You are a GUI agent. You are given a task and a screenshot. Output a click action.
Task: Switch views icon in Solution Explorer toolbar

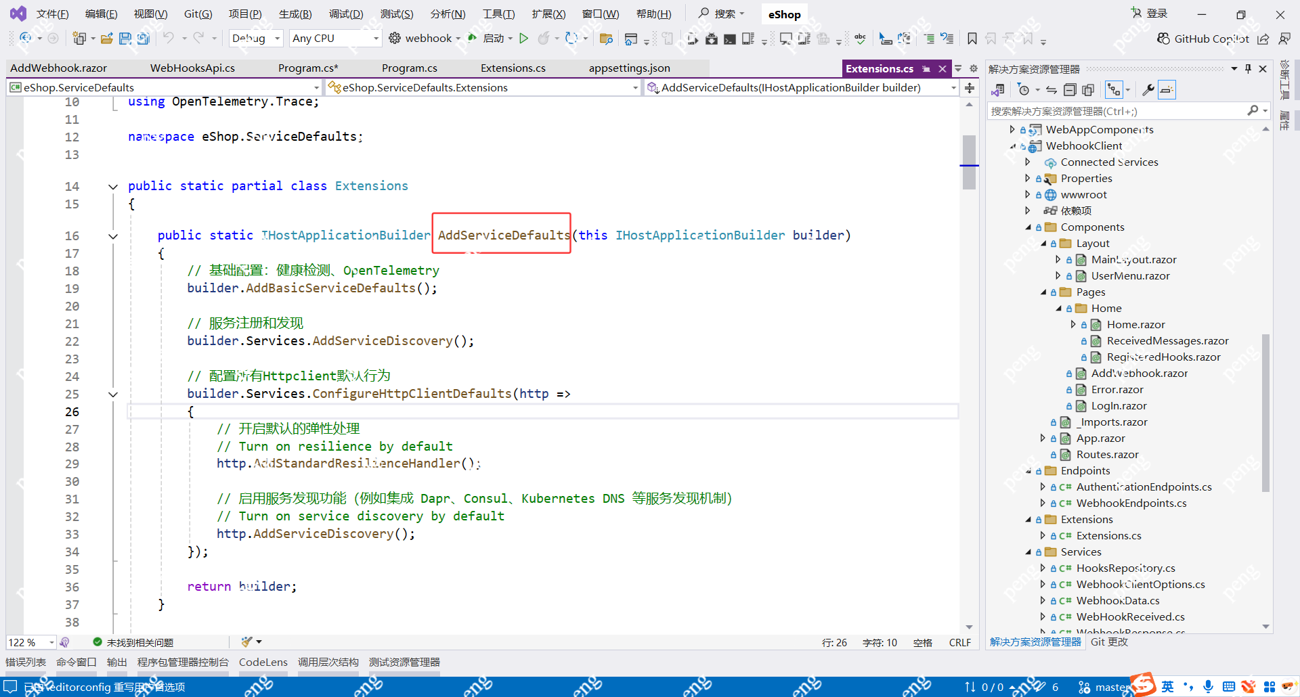[998, 90]
